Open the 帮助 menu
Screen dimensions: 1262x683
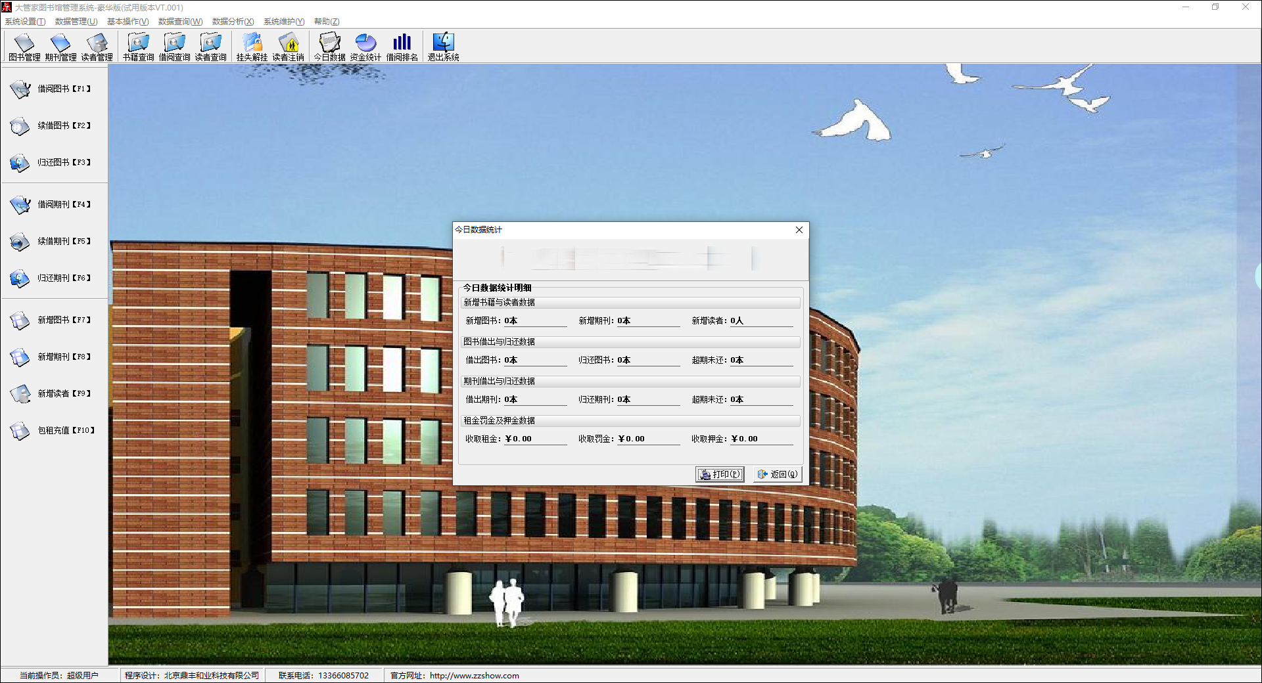point(327,22)
